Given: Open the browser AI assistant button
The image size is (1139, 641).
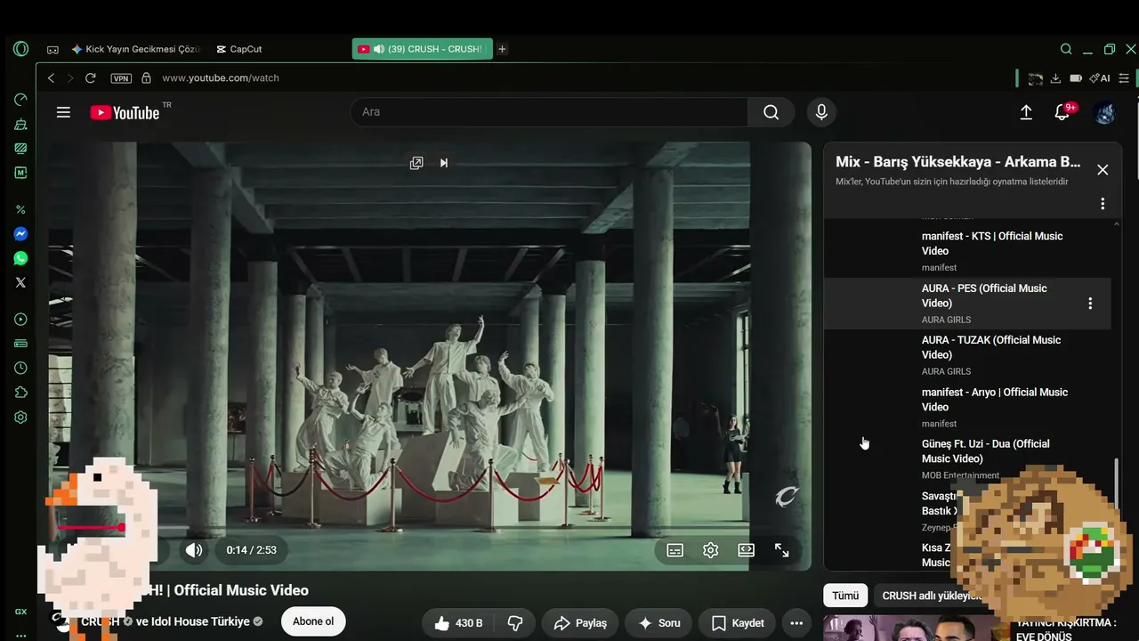Looking at the screenshot, I should [1100, 78].
